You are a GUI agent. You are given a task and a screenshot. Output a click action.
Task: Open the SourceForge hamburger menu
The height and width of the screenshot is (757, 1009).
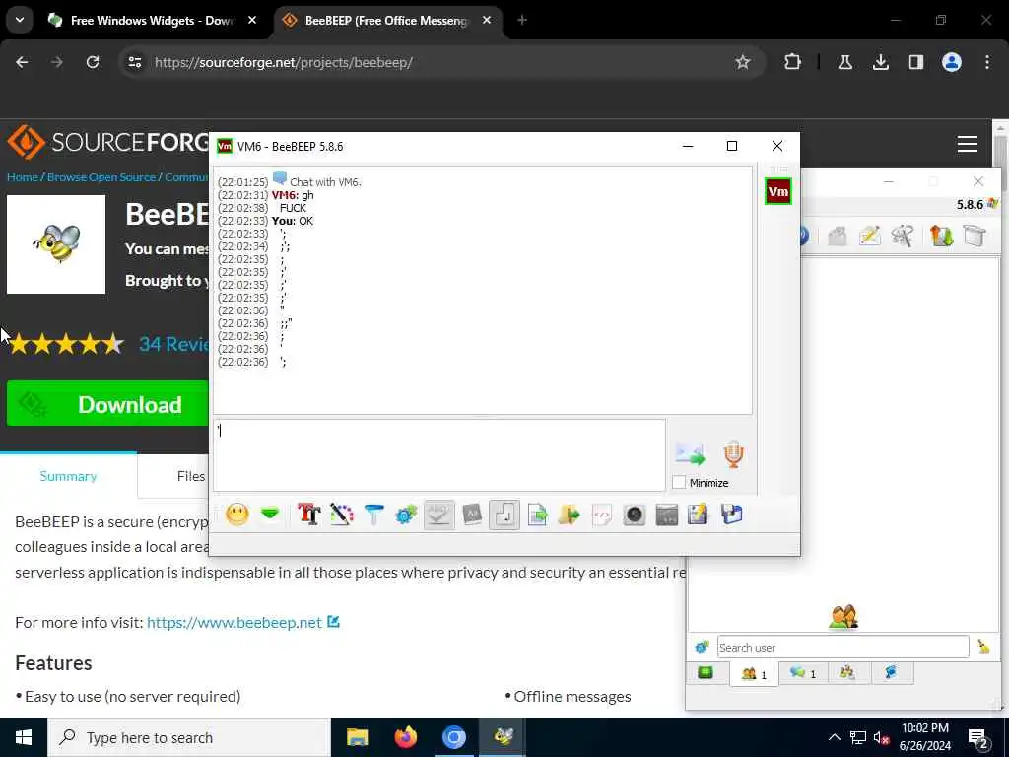[968, 144]
